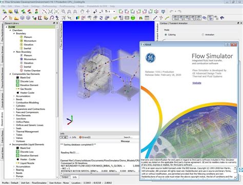Image resolution: width=243 pixels, height=185 pixels.
Task: Click the Info filter button in Info panel
Action: point(73,137)
